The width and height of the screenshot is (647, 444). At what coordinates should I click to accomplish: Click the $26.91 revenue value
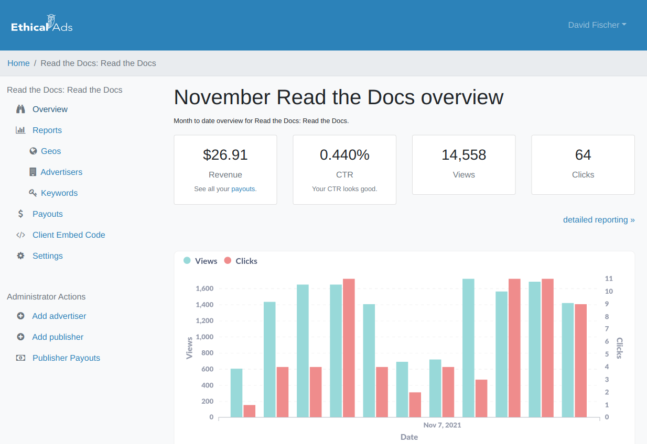coord(225,155)
